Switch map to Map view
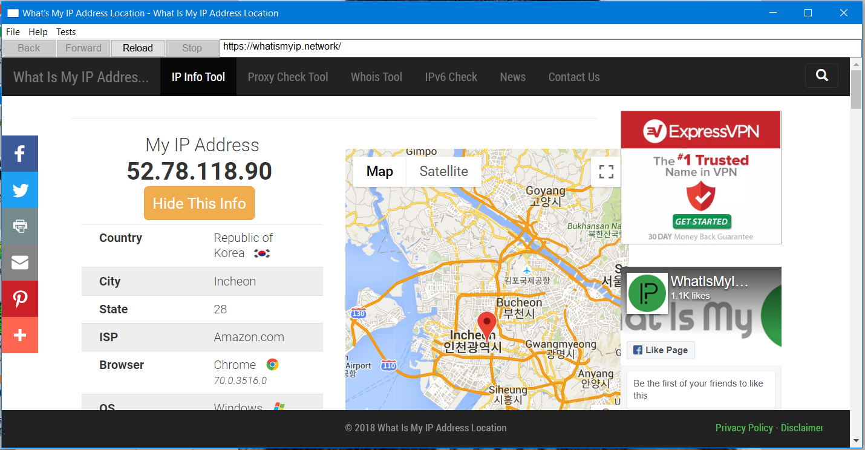Image resolution: width=865 pixels, height=450 pixels. tap(380, 171)
